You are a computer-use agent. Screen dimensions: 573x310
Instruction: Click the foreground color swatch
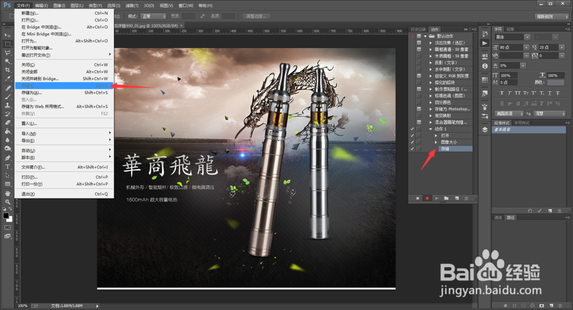(6, 216)
